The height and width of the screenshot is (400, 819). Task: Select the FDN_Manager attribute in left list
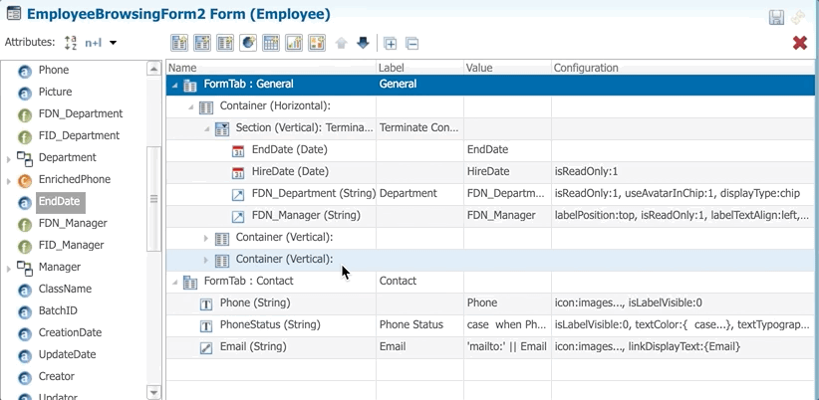pos(73,223)
